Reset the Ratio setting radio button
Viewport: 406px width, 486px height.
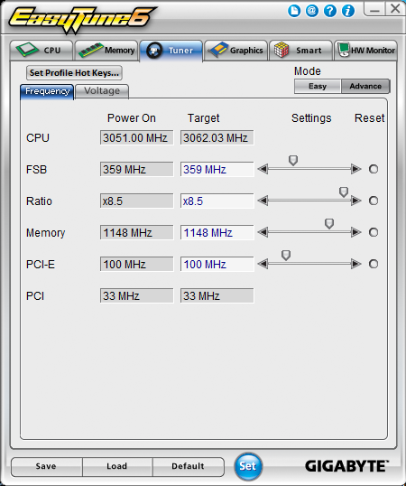point(374,201)
